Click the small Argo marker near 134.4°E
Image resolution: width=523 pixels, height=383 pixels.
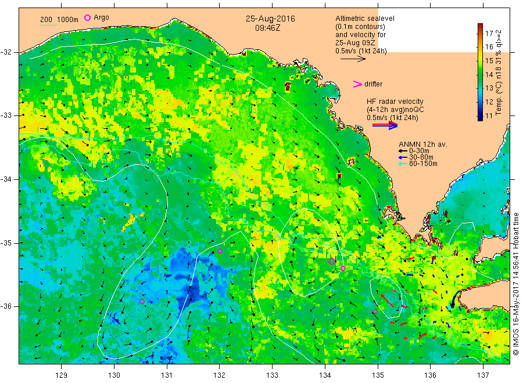point(343,269)
